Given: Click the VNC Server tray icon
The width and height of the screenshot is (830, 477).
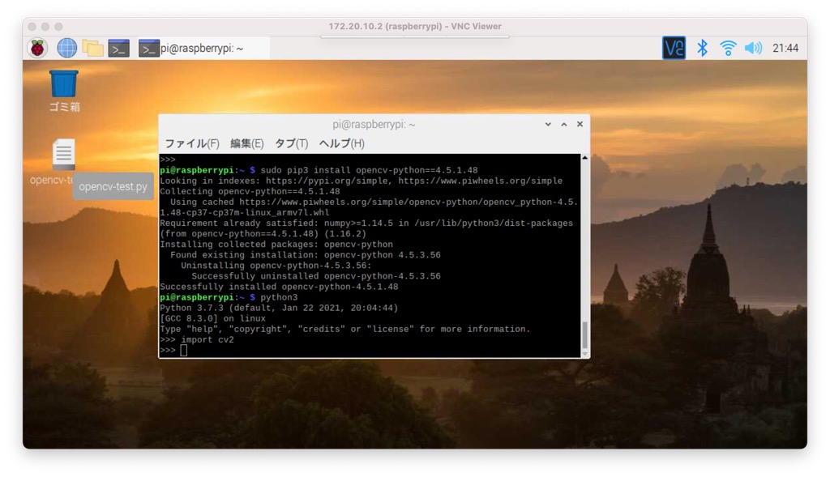Looking at the screenshot, I should click(x=674, y=48).
